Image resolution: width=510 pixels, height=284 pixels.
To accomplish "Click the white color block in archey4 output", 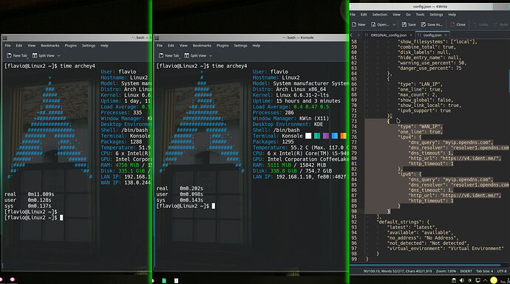I will click(x=308, y=136).
